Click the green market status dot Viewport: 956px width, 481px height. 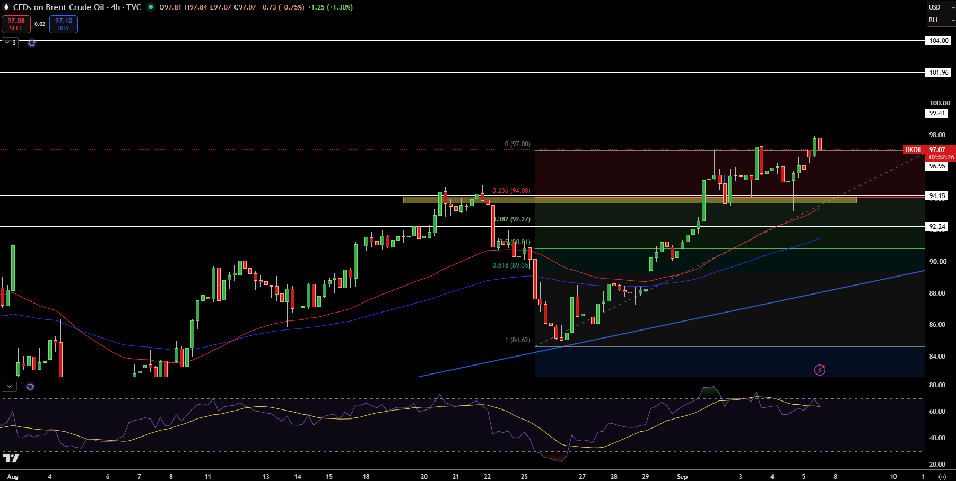[x=151, y=7]
